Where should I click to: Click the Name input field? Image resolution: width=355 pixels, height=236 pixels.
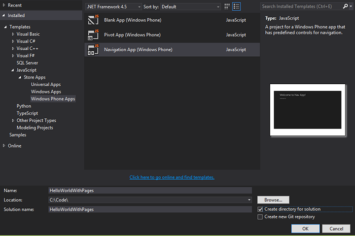(x=150, y=191)
